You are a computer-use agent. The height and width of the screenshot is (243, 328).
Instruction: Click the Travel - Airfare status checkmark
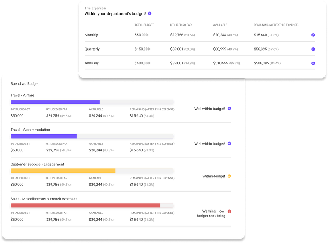(229, 109)
